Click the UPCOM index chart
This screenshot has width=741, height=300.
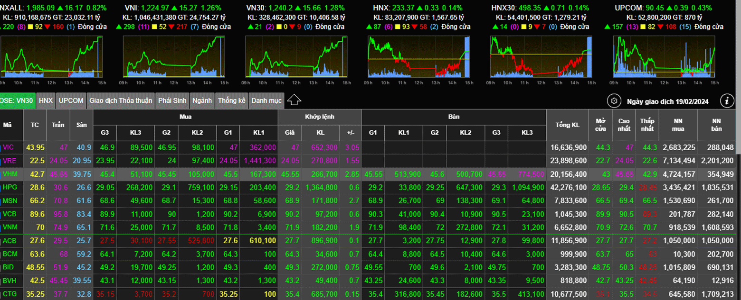tap(664, 57)
